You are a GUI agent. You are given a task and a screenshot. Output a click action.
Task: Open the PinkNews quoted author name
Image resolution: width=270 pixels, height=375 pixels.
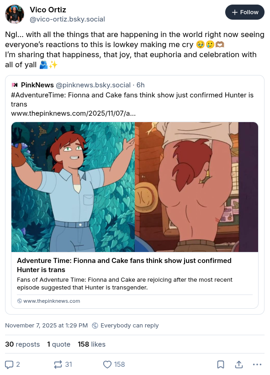click(37, 85)
